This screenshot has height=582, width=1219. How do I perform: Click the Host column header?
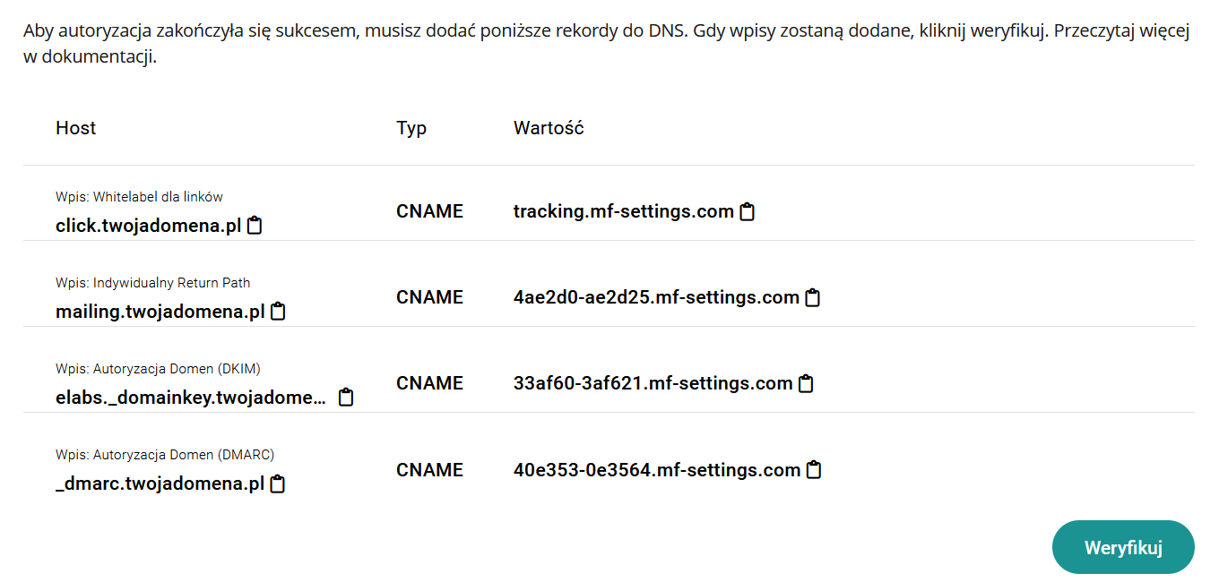coord(75,128)
